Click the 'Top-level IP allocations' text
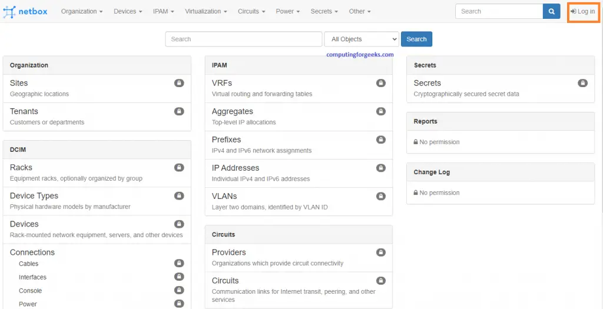 pyautogui.click(x=244, y=122)
